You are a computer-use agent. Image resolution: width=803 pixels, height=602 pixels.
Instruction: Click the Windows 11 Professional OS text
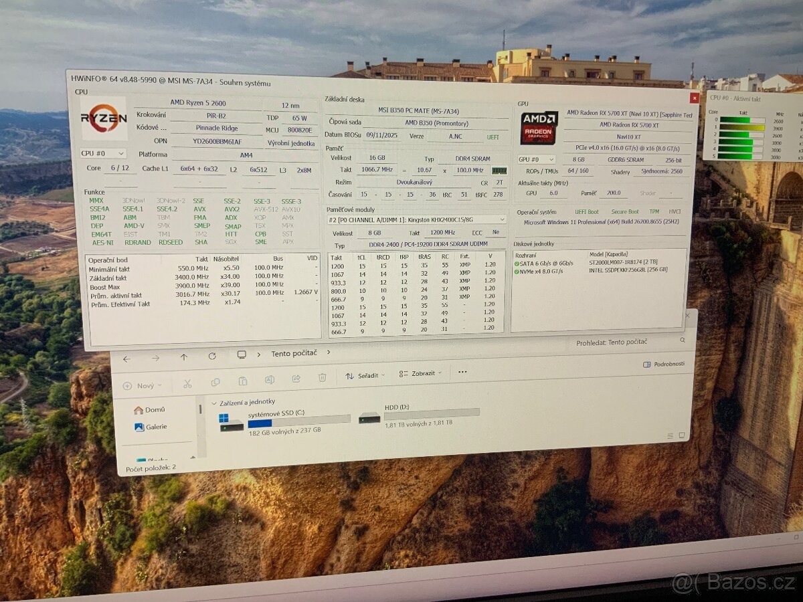[x=601, y=221]
